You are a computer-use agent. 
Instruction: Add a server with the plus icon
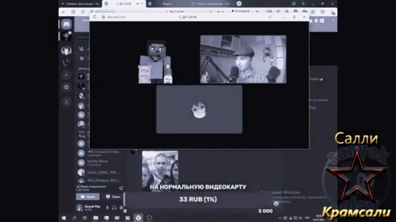(66, 75)
